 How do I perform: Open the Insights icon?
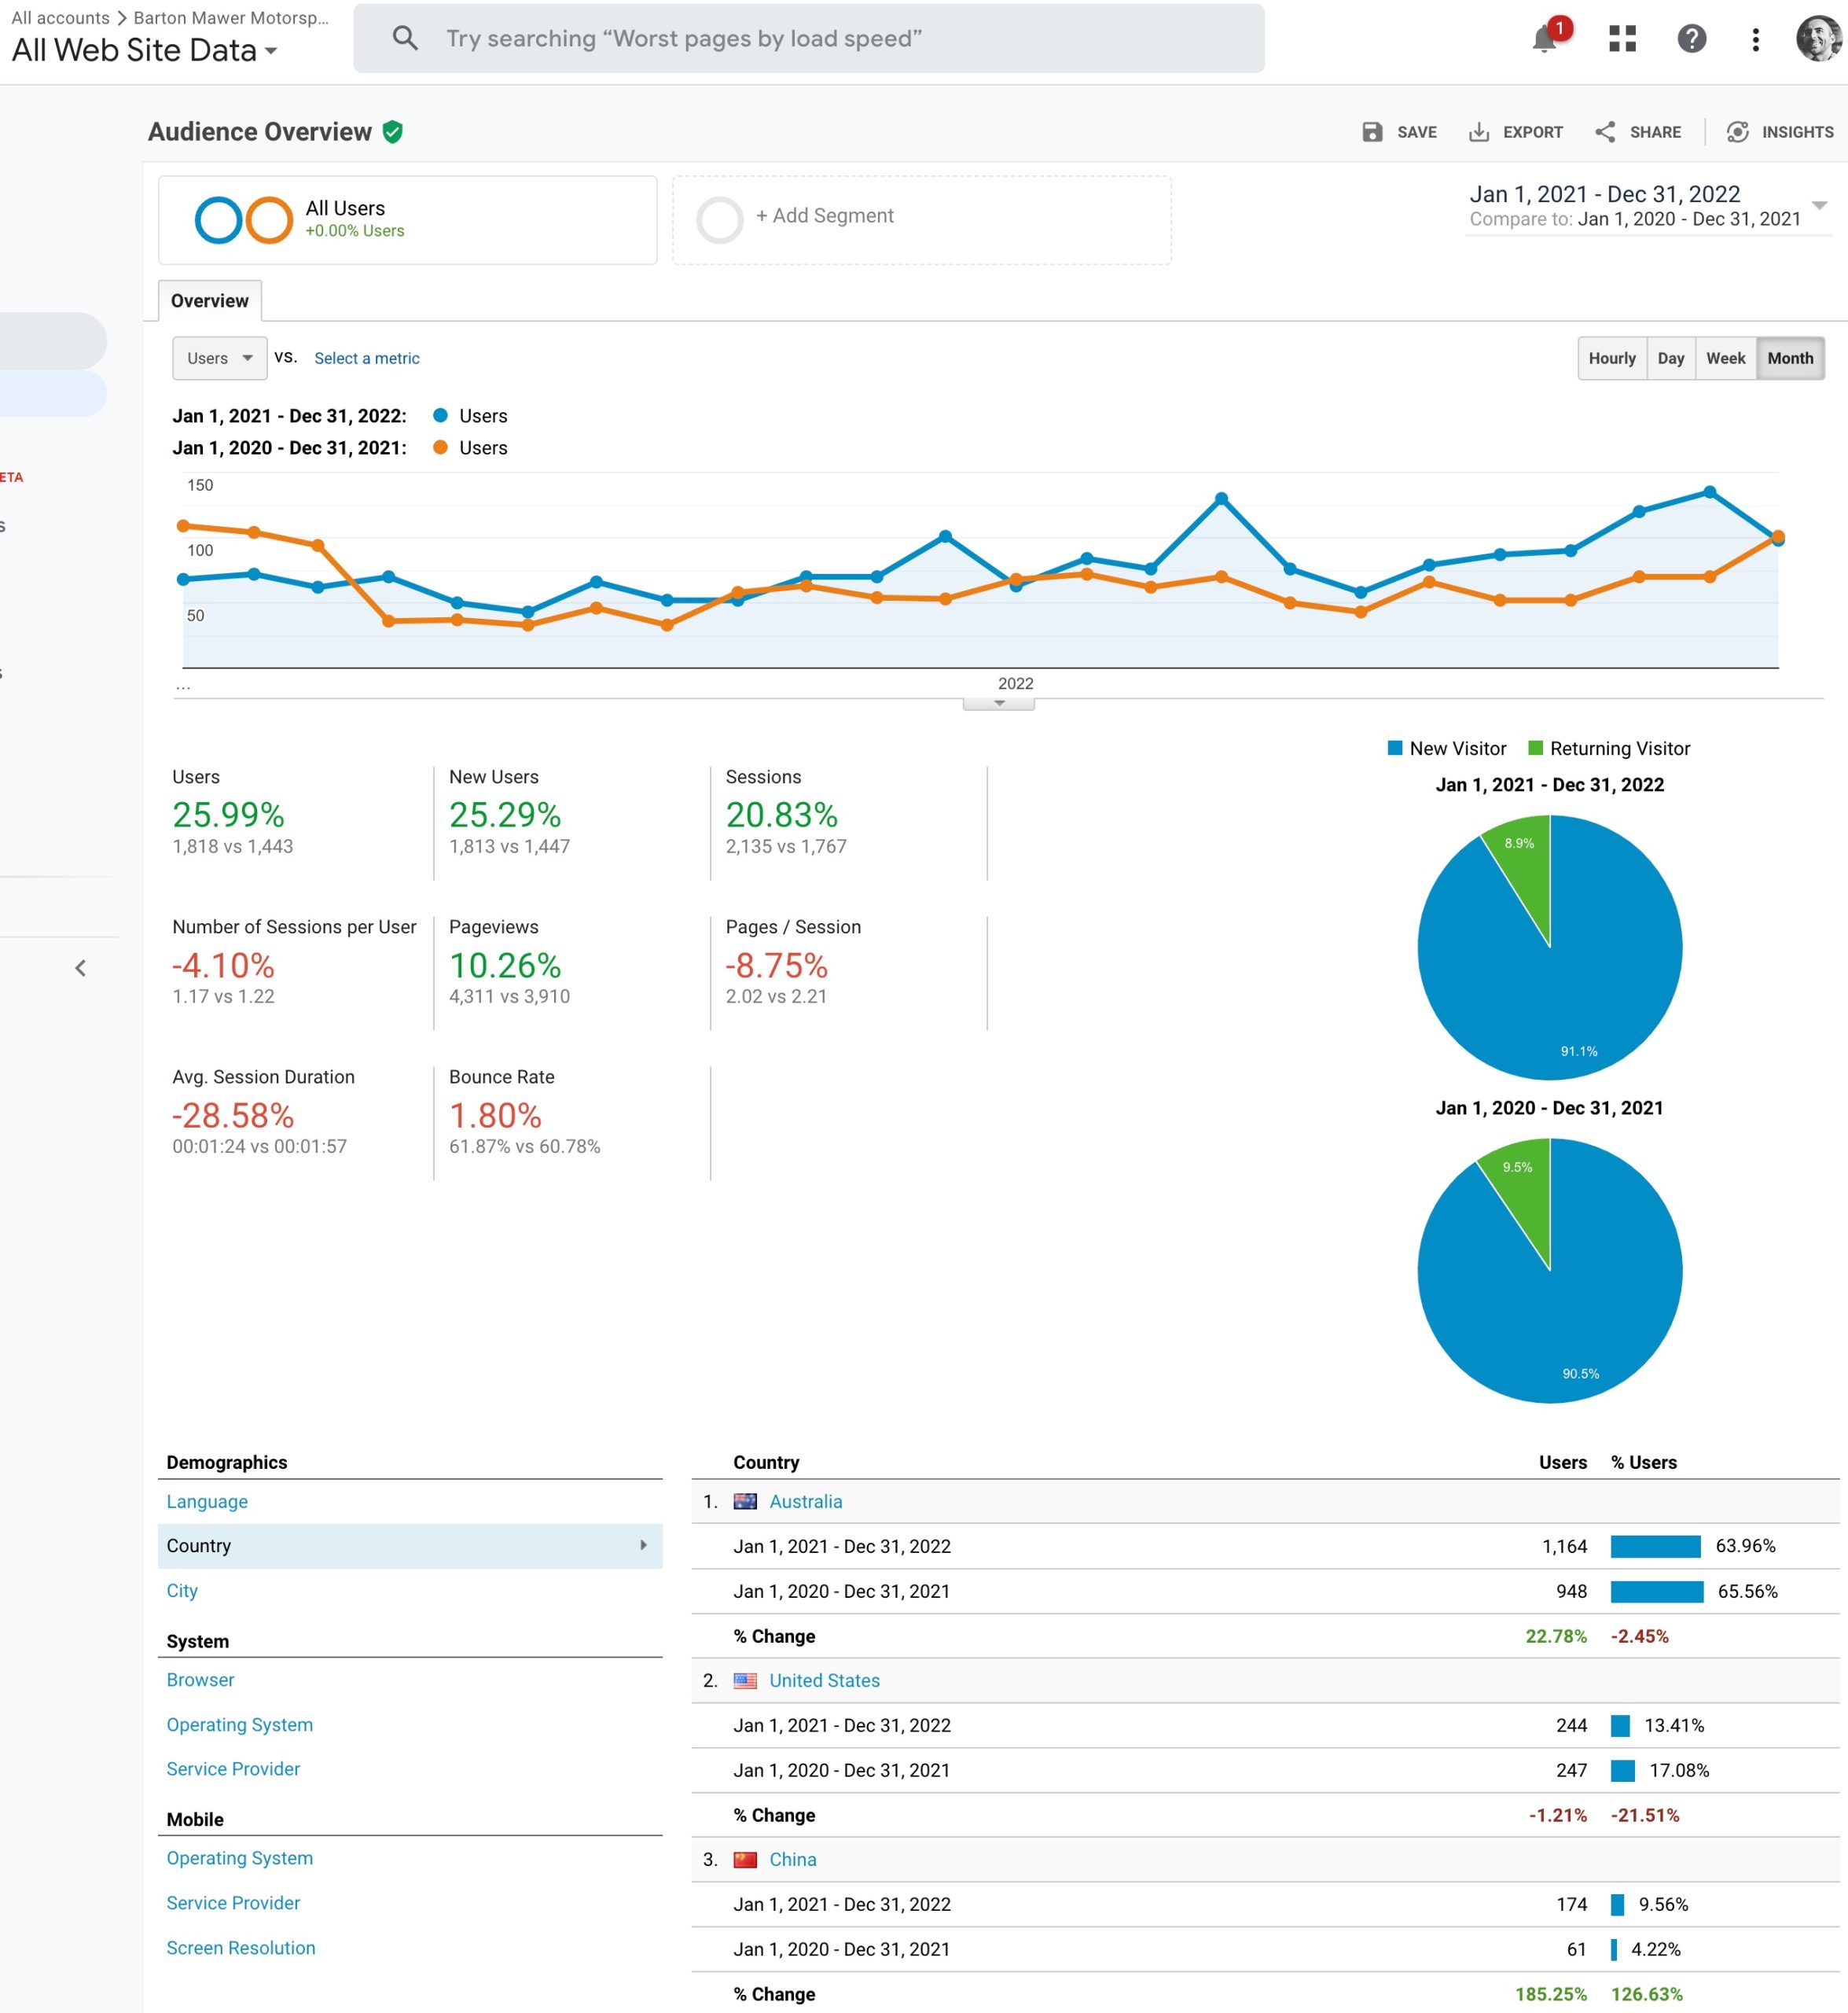pos(1738,132)
